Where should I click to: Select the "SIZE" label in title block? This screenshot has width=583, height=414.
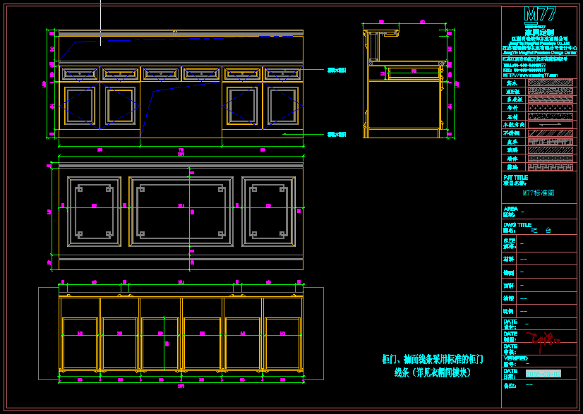[510, 241]
